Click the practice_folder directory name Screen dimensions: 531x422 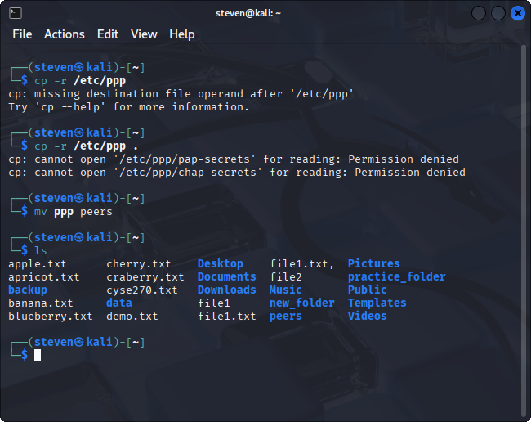pyautogui.click(x=396, y=277)
